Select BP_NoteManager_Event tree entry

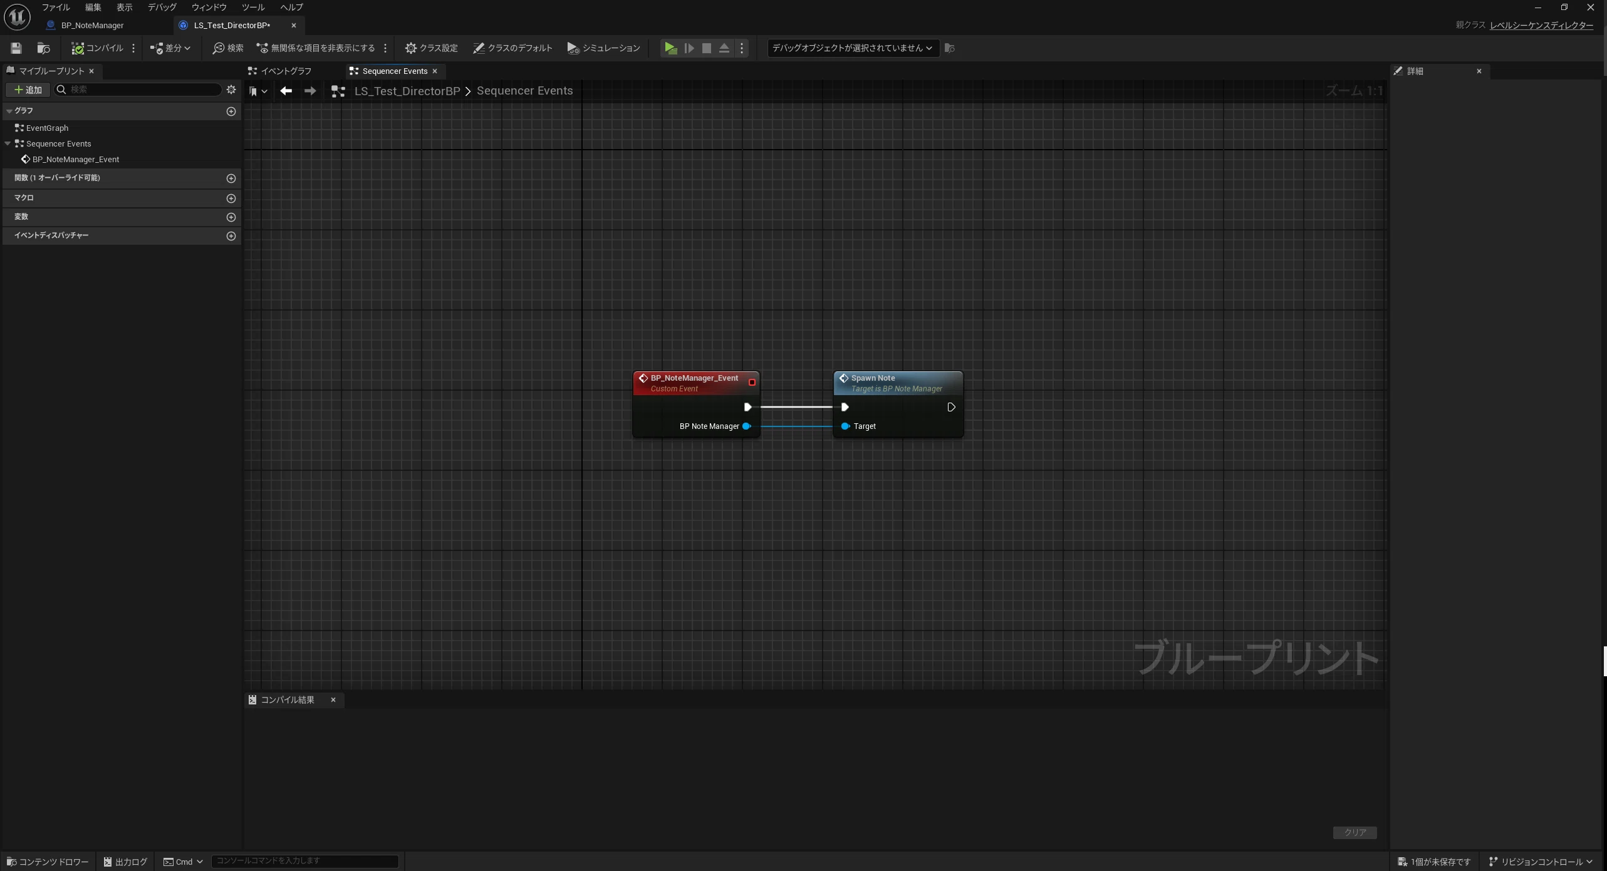tap(75, 160)
